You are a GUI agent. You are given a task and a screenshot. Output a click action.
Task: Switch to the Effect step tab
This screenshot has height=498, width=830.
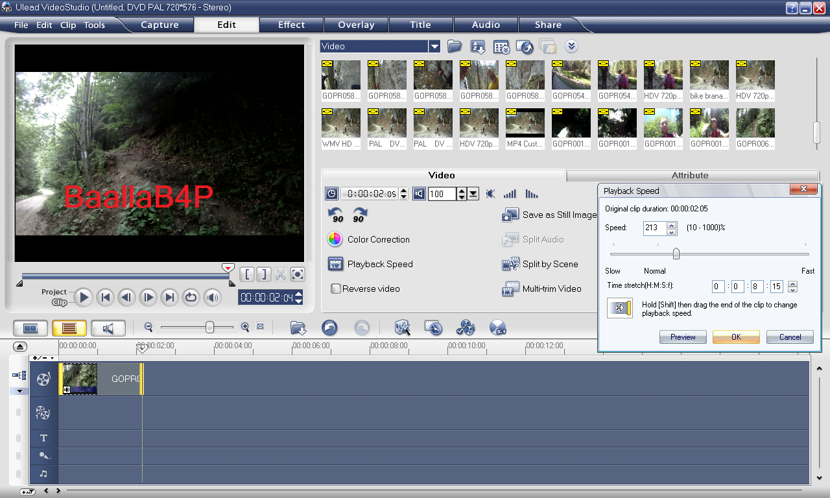pos(291,25)
